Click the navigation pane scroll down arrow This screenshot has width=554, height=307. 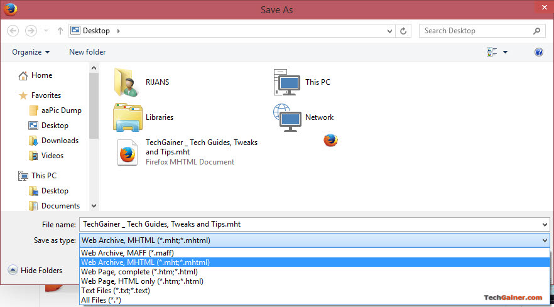tap(94, 206)
